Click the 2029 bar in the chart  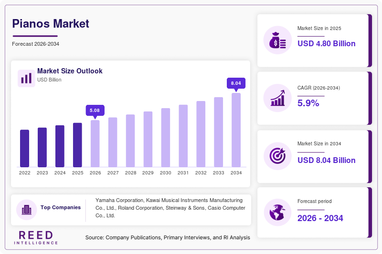(x=148, y=140)
